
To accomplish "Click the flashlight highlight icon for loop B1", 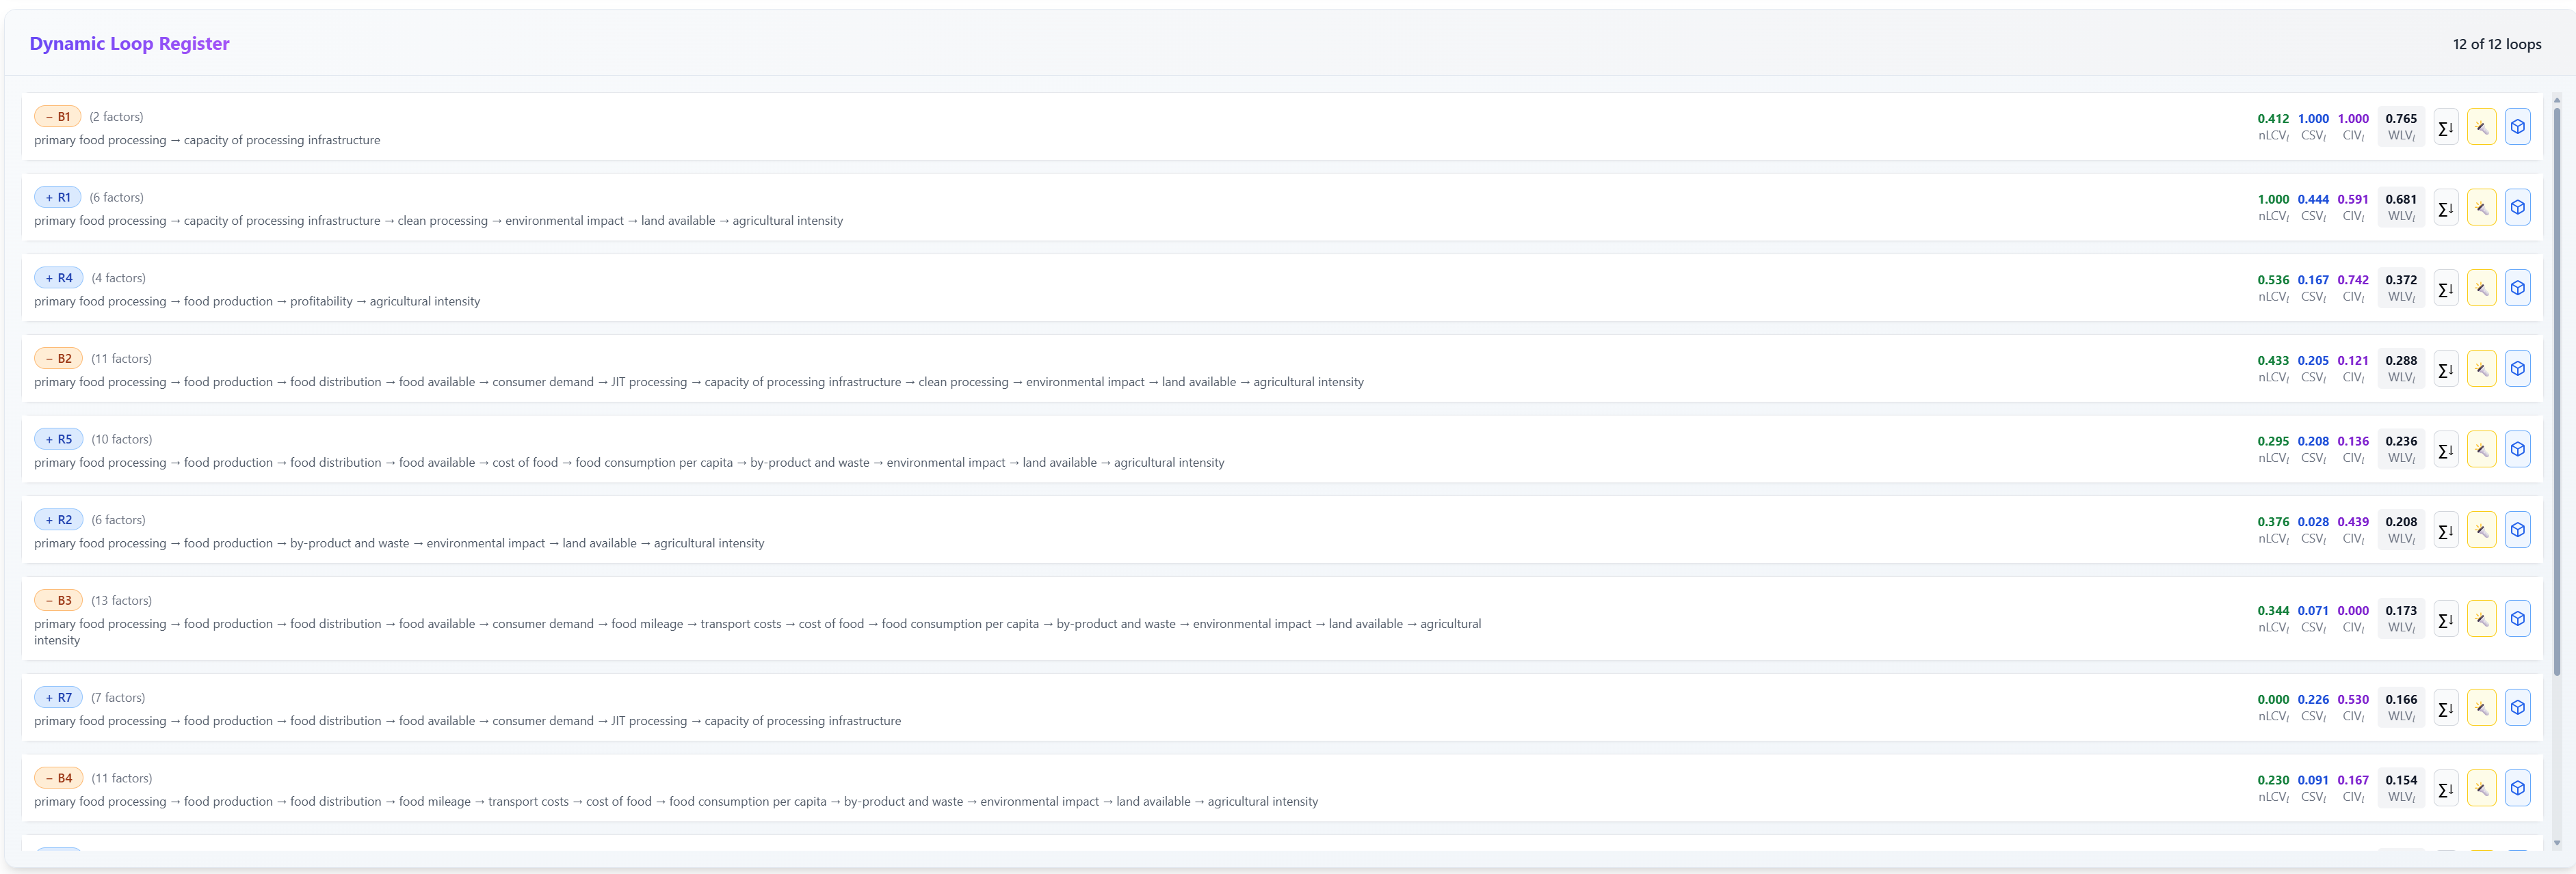I will pyautogui.click(x=2481, y=127).
